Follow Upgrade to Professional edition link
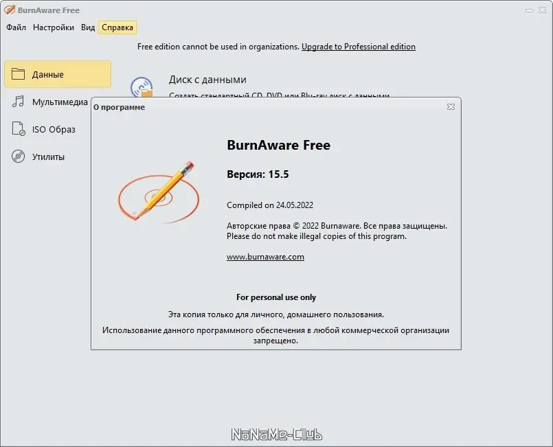 [359, 47]
